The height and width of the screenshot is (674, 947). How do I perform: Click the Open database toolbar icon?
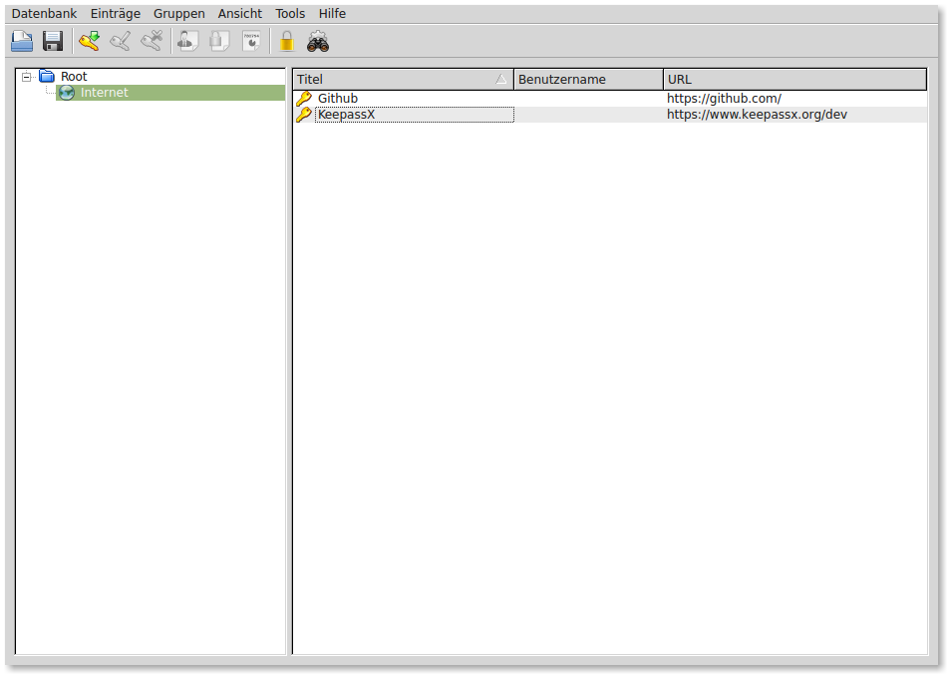22,41
